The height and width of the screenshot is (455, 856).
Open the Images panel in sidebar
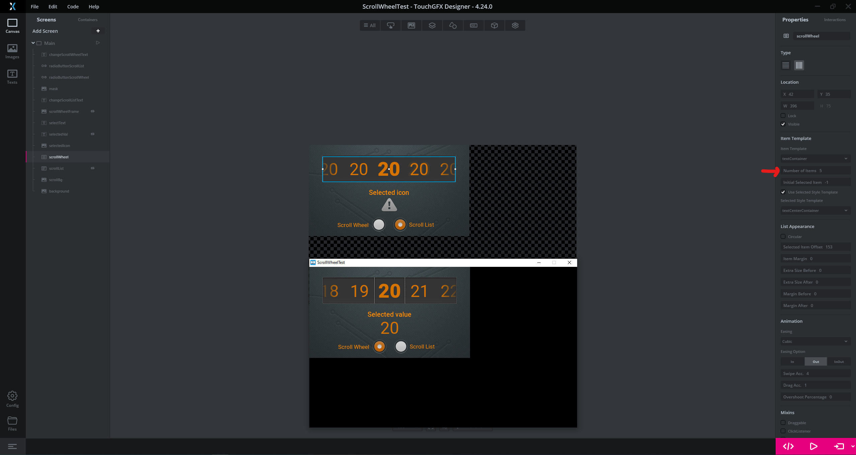click(x=12, y=51)
